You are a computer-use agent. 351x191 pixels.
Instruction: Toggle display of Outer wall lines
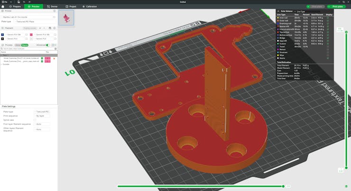tap(328, 20)
